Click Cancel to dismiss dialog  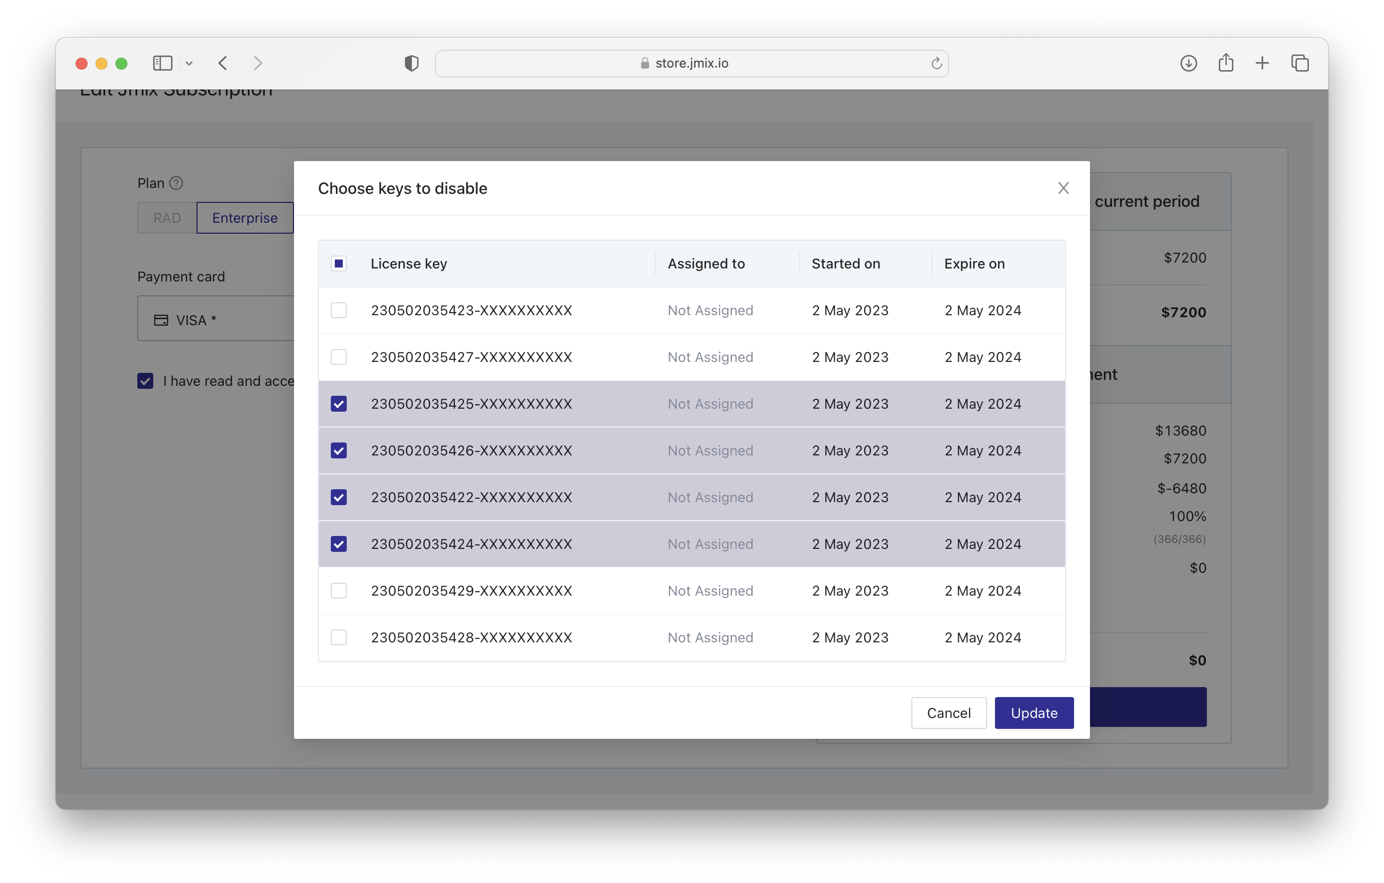(x=949, y=712)
